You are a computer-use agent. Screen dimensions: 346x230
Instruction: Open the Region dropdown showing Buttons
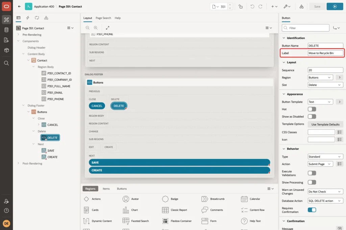click(320, 77)
